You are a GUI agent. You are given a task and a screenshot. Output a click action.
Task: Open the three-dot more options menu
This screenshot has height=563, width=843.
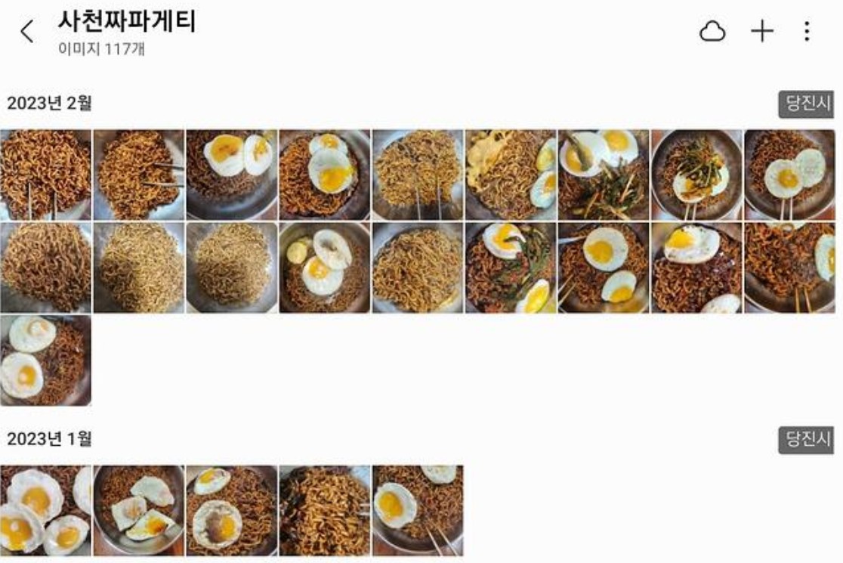coord(807,31)
